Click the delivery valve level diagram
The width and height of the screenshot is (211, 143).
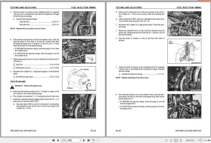pyautogui.click(x=184, y=51)
